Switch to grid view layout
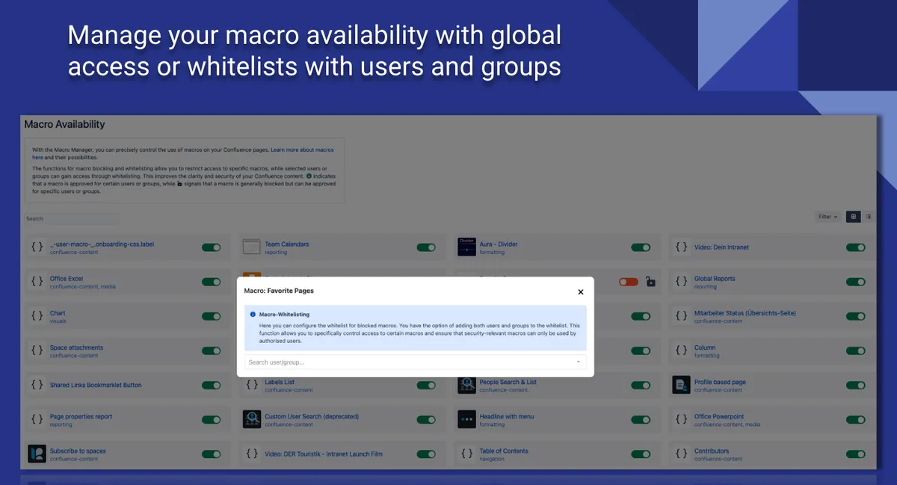 pos(853,217)
